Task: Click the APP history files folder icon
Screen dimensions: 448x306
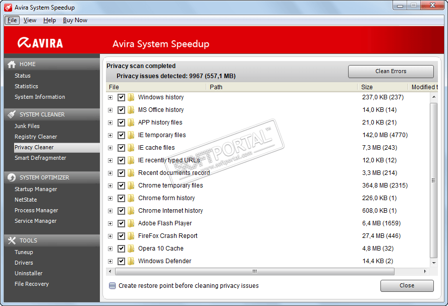Action: (x=131, y=123)
